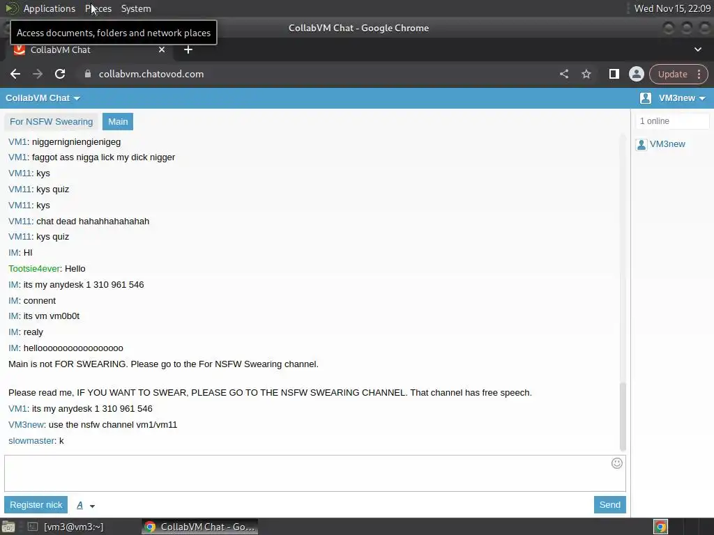714x535 pixels.
Task: Click message 'use the nsfw channel vm1/vm11'
Action: coord(113,425)
